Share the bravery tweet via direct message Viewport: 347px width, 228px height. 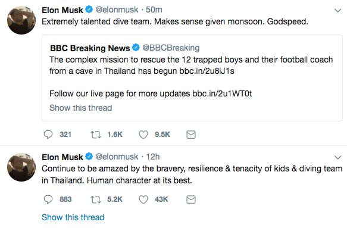(x=191, y=199)
